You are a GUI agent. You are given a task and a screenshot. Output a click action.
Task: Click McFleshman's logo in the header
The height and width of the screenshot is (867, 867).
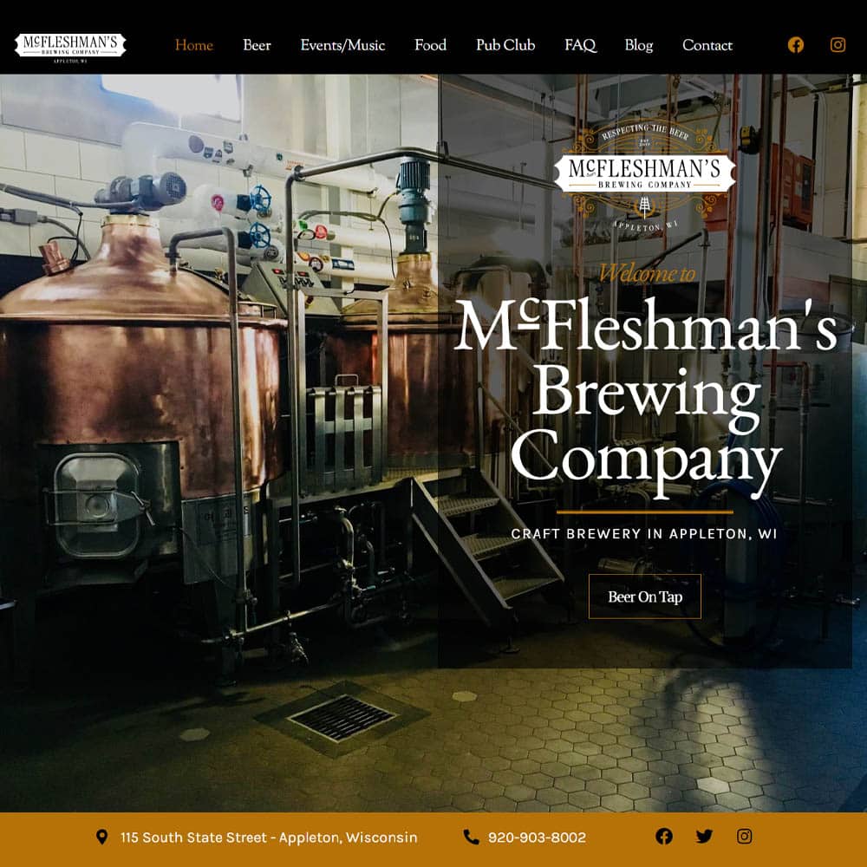tap(70, 48)
